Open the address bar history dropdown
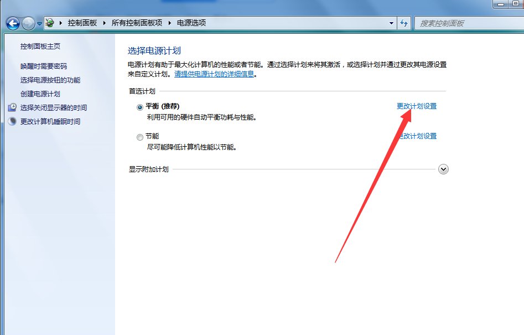This screenshot has height=335, width=524. [x=391, y=23]
